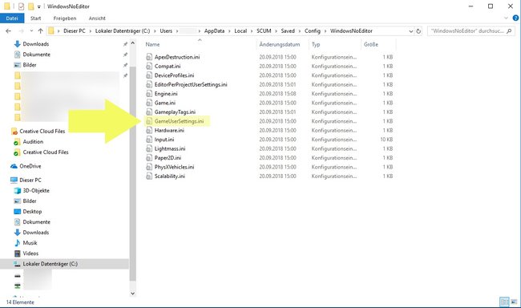Jump to AppData breadcrumb segment
This screenshot has height=308, width=521.
(x=214, y=31)
